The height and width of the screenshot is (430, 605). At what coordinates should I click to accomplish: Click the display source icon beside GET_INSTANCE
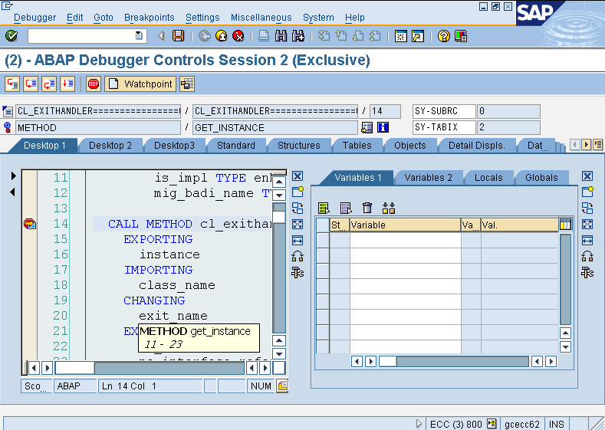367,127
